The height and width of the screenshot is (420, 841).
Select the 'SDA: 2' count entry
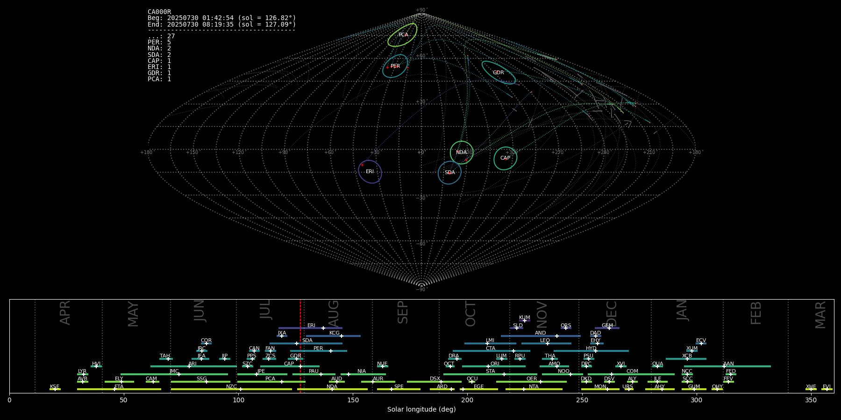159,55
